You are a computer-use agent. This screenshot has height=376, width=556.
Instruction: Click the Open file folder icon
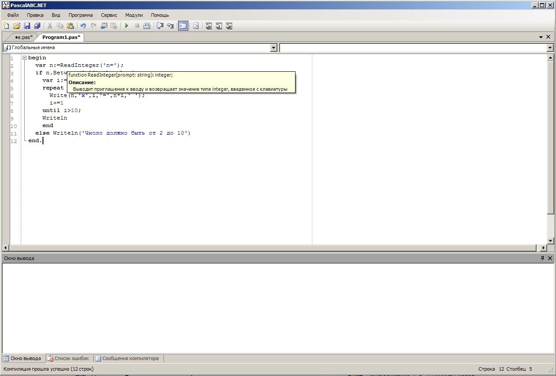[x=17, y=26]
